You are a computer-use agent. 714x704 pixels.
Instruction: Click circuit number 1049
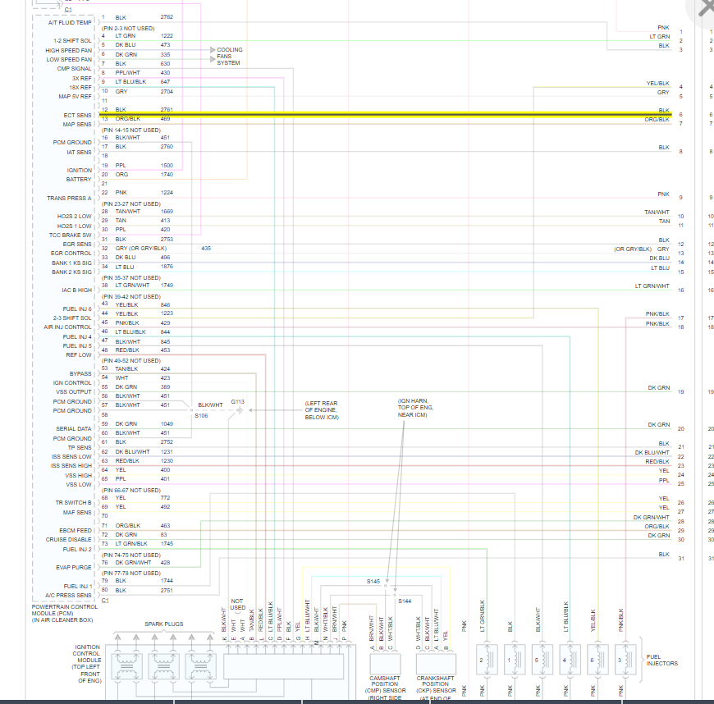point(167,424)
